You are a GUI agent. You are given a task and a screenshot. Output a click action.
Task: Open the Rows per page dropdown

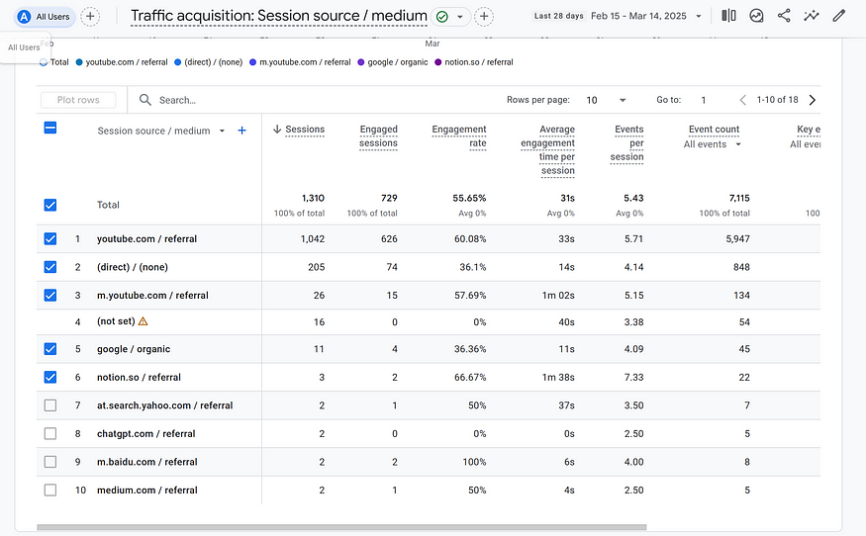point(608,100)
